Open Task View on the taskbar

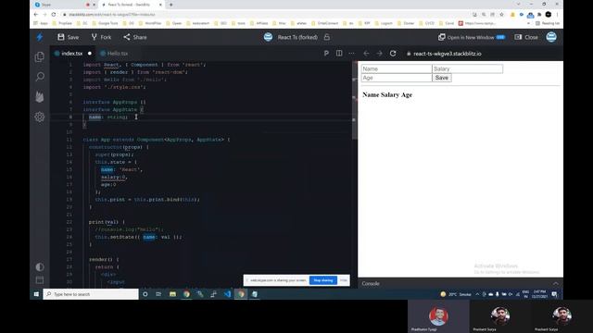point(158,294)
